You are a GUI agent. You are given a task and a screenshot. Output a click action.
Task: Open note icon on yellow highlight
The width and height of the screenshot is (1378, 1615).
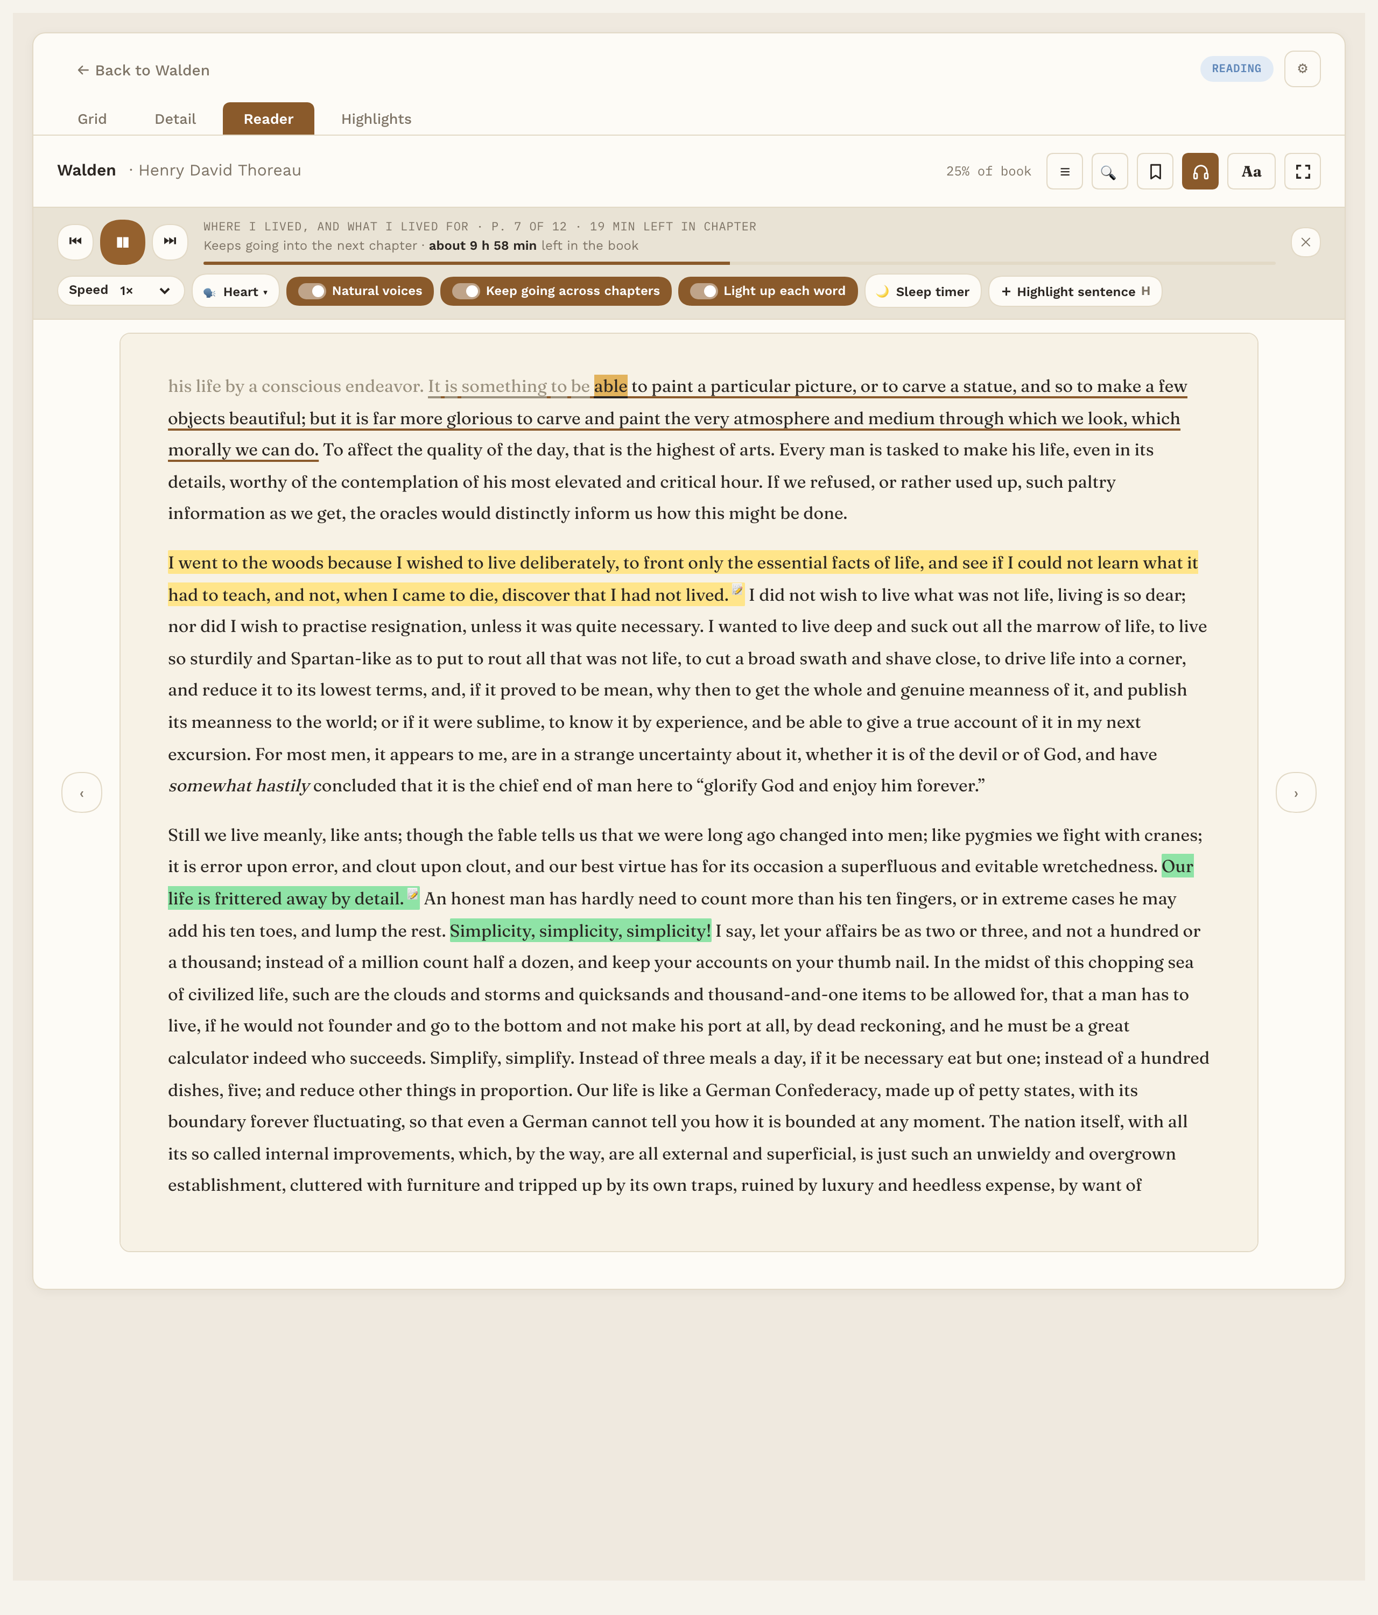click(737, 590)
